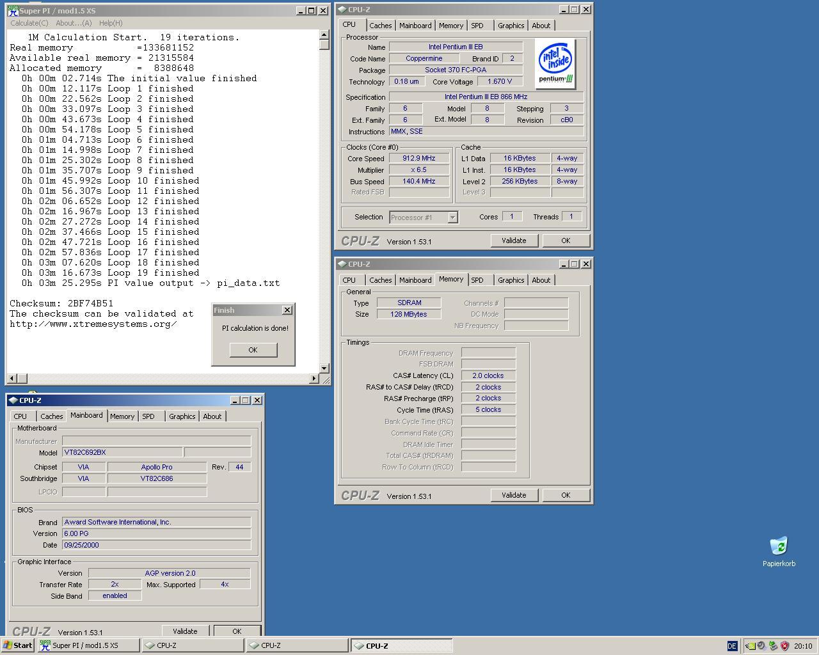This screenshot has height=655, width=819.
Task: Click the CPU-Z Memory window title icon
Action: coord(342,264)
